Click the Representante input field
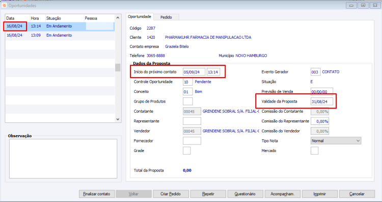Screen dimensions: 382x202 click(192, 121)
